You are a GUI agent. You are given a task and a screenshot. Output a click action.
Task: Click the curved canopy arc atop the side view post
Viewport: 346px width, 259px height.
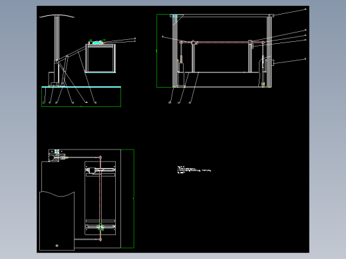[x=57, y=16]
